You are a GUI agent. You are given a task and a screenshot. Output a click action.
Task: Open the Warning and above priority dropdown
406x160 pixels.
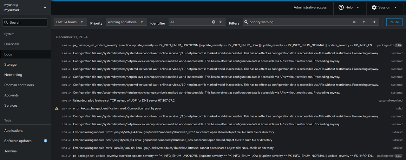pyautogui.click(x=126, y=22)
